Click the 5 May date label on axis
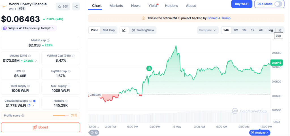 pyautogui.click(x=177, y=127)
